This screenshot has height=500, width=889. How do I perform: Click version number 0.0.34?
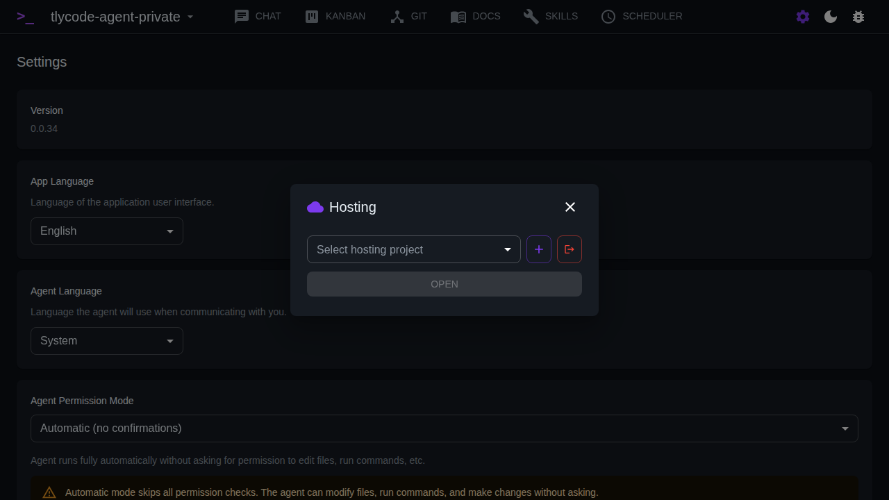(x=44, y=128)
